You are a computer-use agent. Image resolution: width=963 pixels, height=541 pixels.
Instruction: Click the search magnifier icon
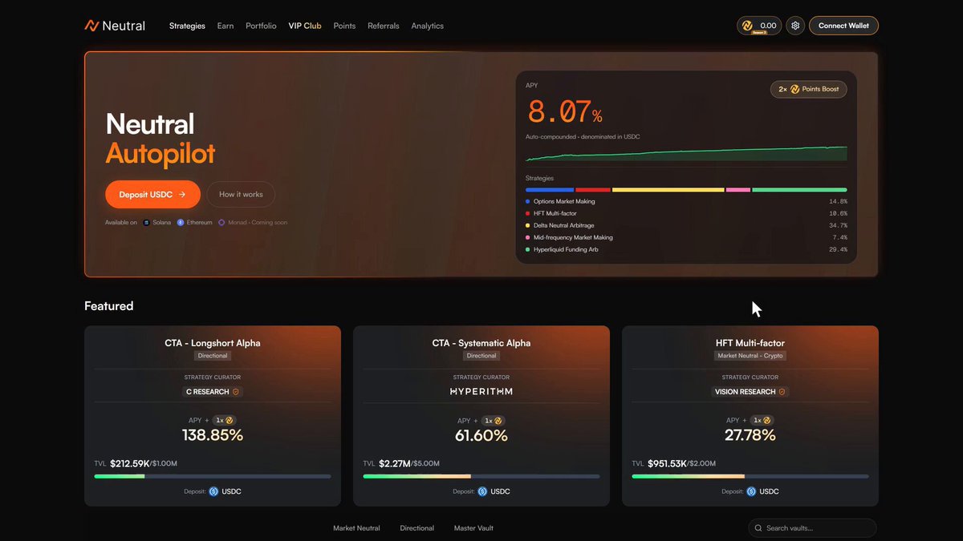758,528
